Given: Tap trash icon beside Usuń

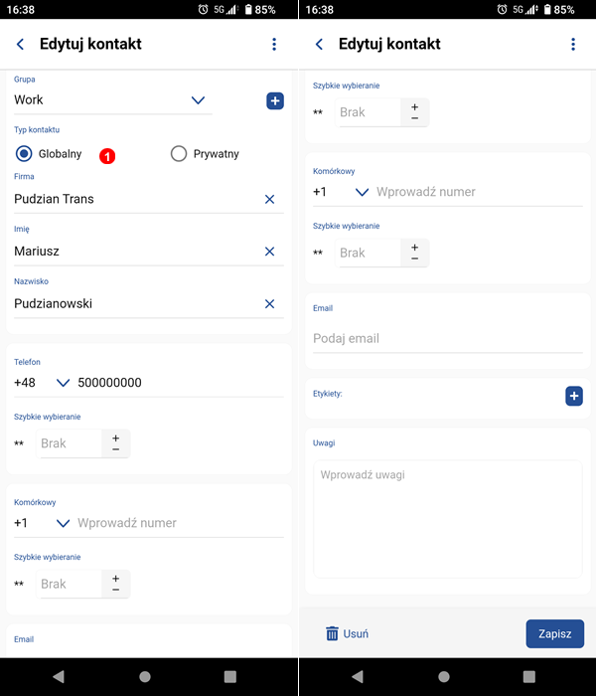Looking at the screenshot, I should 332,633.
